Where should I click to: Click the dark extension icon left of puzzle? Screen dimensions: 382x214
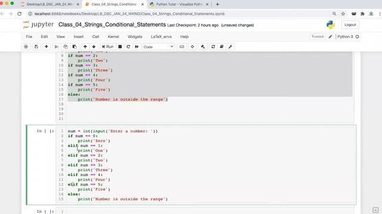[354, 14]
